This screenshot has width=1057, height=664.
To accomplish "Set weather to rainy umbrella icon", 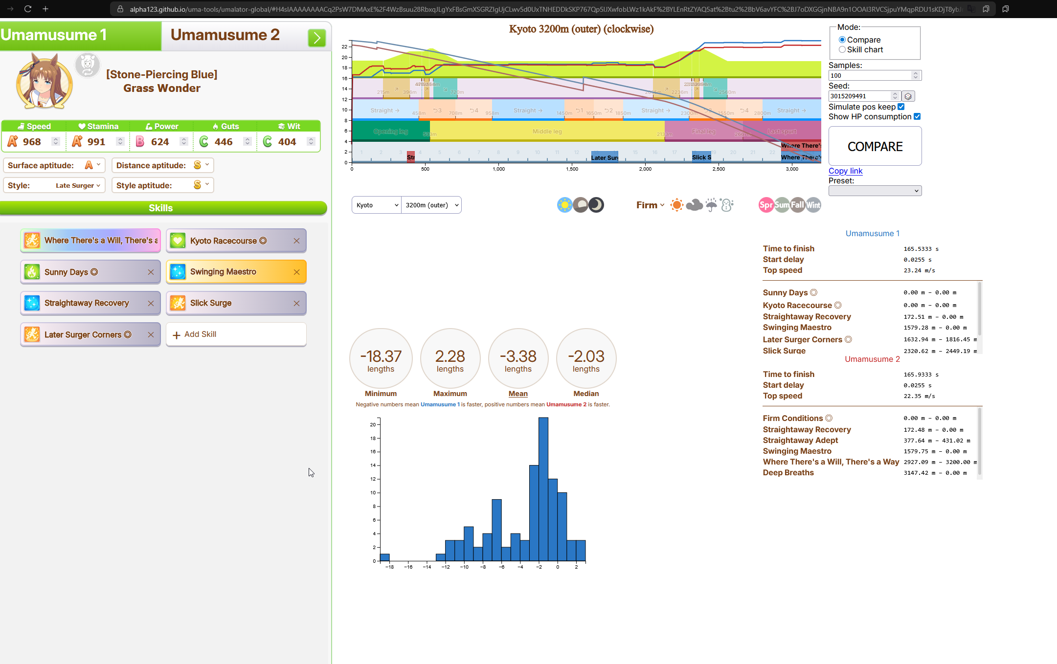I will coord(711,205).
